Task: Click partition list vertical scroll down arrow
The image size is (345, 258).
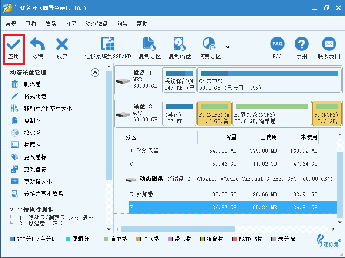Action: coord(340,222)
